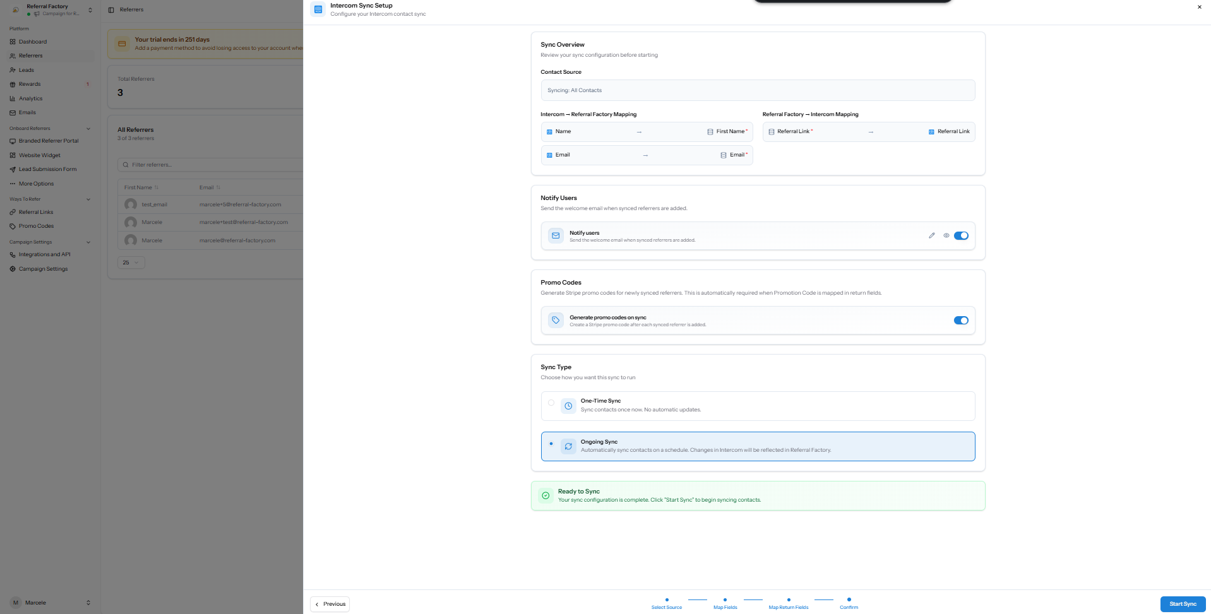Viewport: 1211px width, 614px height.
Task: Click the Referral Links chain icon
Action: click(x=13, y=212)
